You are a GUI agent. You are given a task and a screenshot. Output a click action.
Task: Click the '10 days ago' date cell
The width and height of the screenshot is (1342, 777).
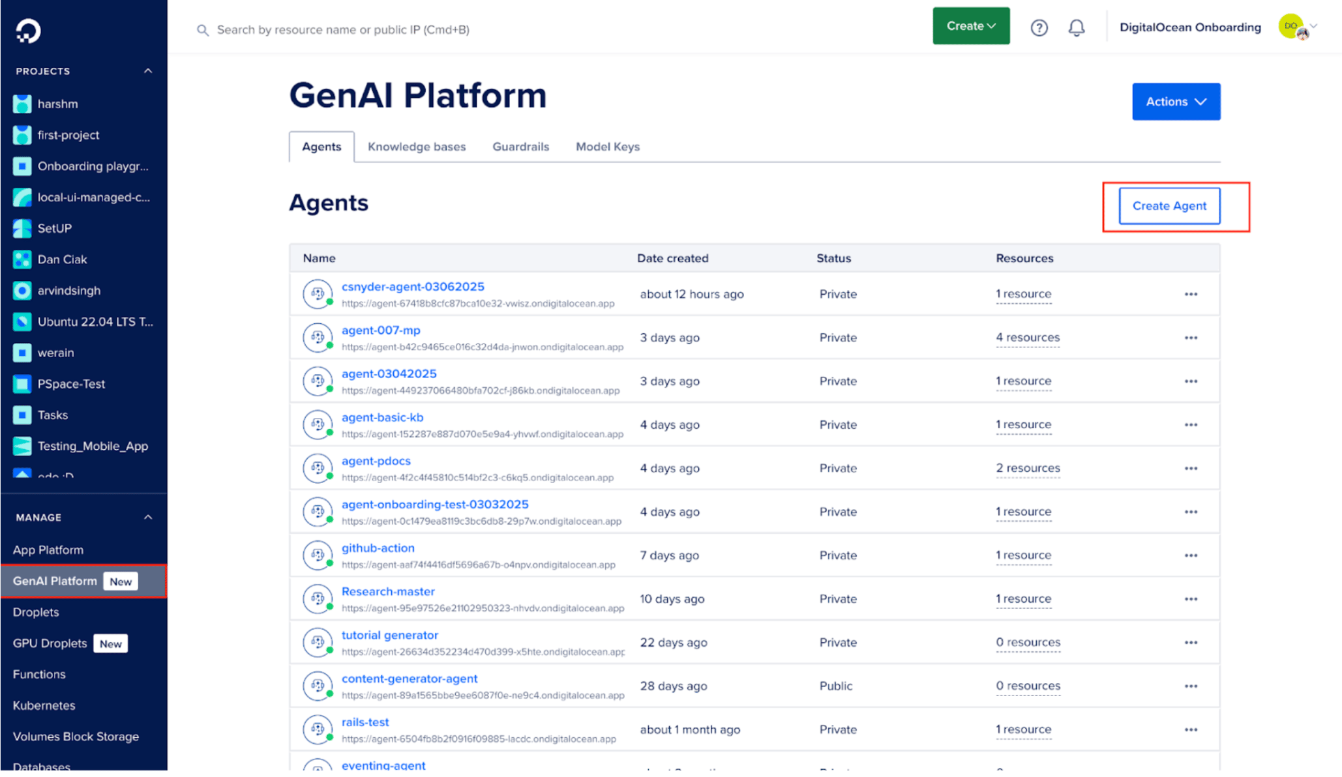(x=672, y=598)
